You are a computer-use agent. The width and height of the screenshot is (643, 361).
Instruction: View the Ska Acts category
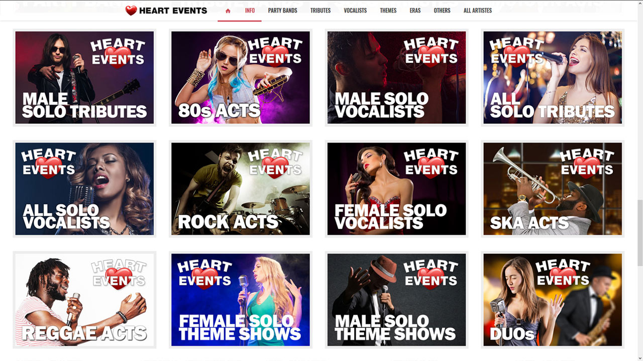pyautogui.click(x=553, y=189)
